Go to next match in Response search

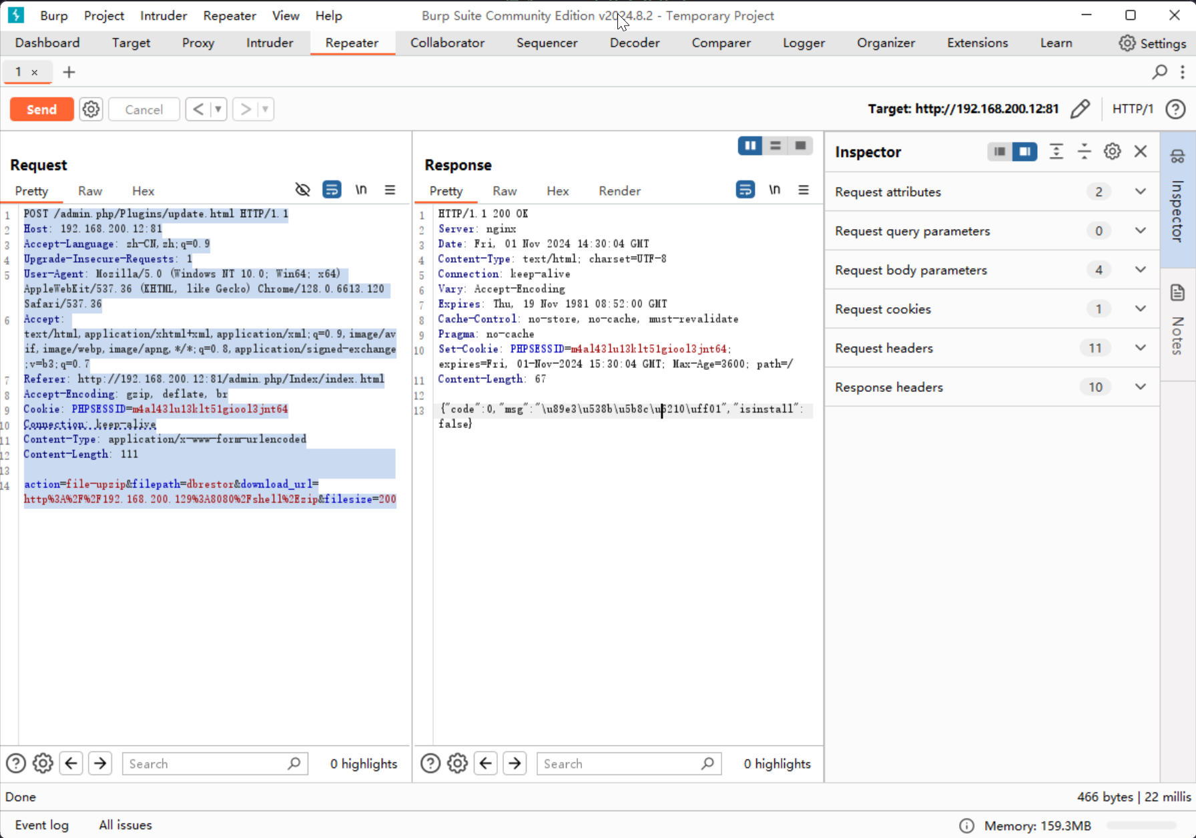tap(515, 763)
